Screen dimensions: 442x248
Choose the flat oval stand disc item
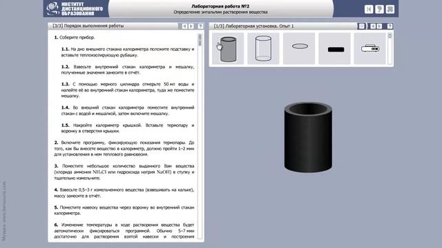299,49
